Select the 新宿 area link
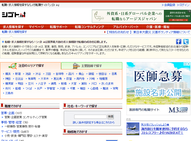 18,74
